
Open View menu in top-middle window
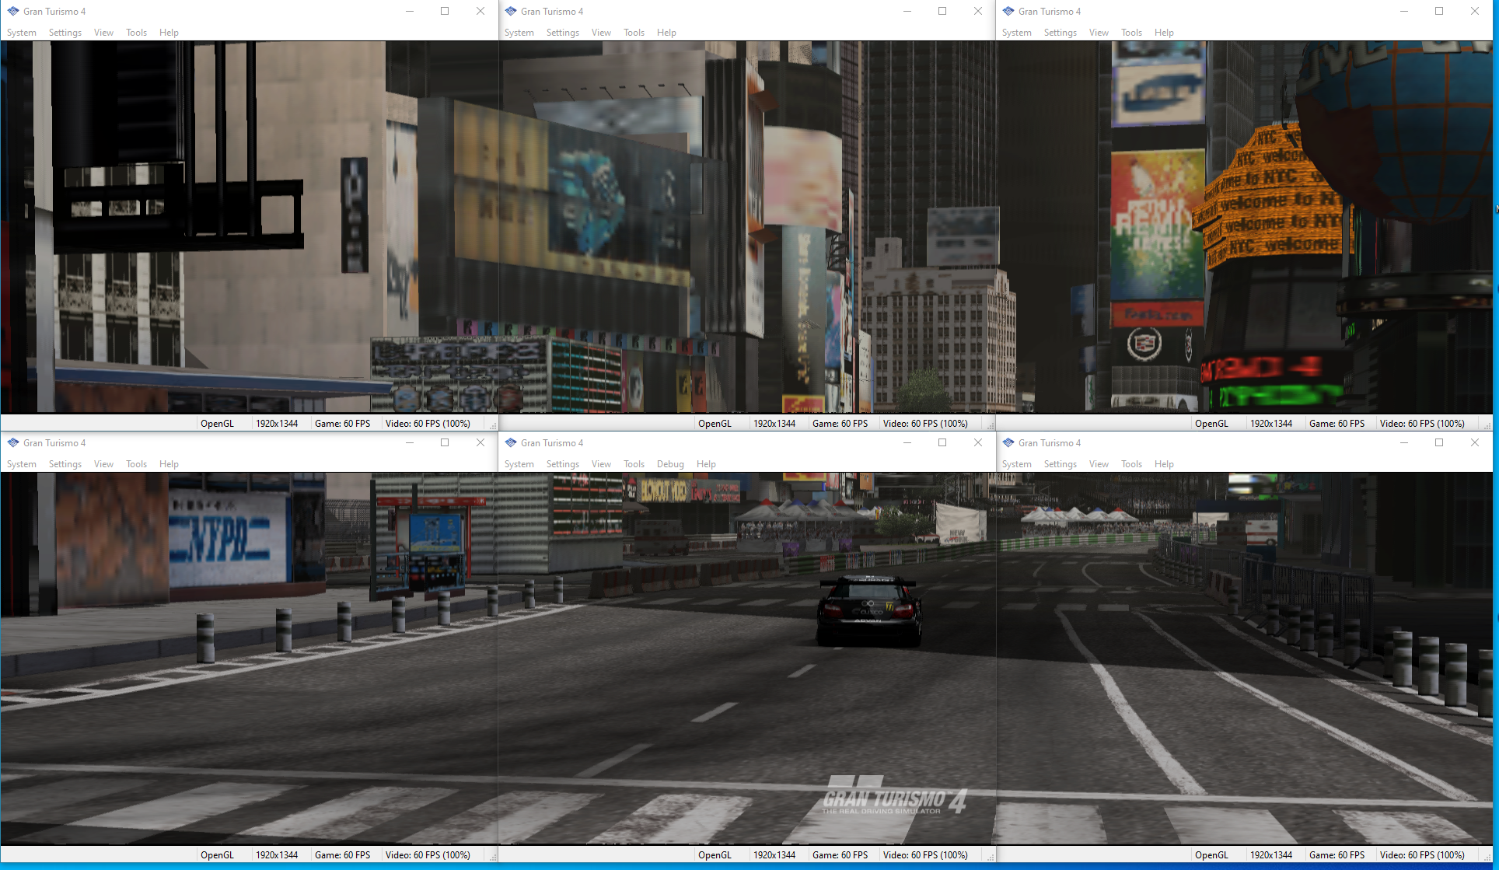(x=601, y=33)
